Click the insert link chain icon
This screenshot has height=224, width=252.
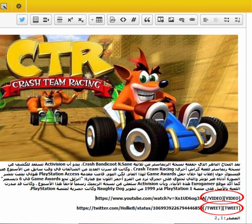coord(192,19)
